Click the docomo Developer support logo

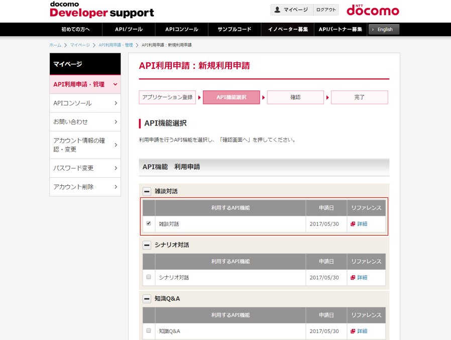coord(102,10)
